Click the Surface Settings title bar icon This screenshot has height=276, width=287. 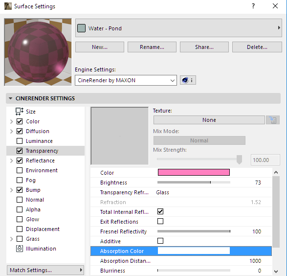[8, 6]
